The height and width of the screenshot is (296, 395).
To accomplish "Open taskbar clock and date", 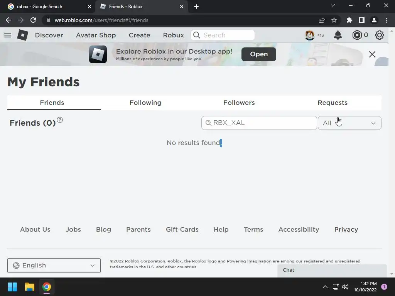I will pos(365,287).
